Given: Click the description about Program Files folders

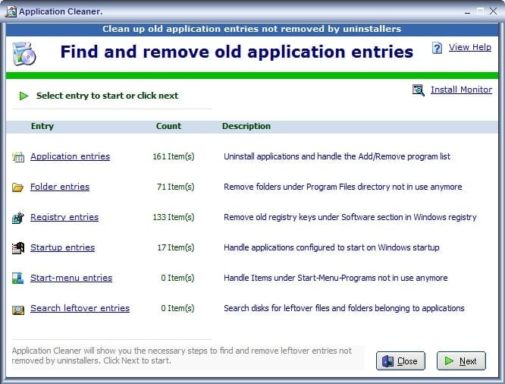Looking at the screenshot, I should pos(343,187).
